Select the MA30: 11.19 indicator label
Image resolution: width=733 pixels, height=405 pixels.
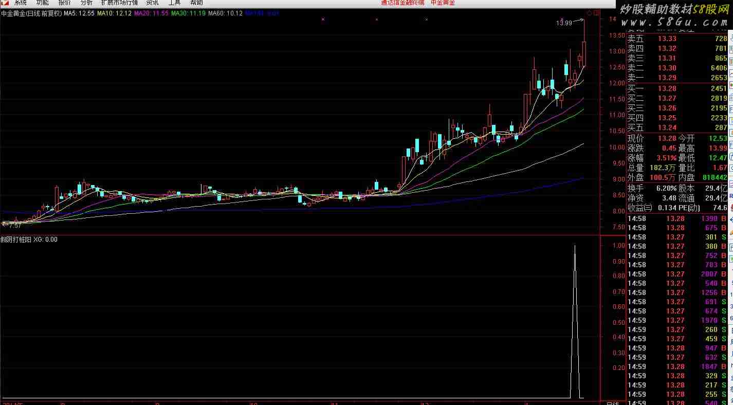coord(189,13)
